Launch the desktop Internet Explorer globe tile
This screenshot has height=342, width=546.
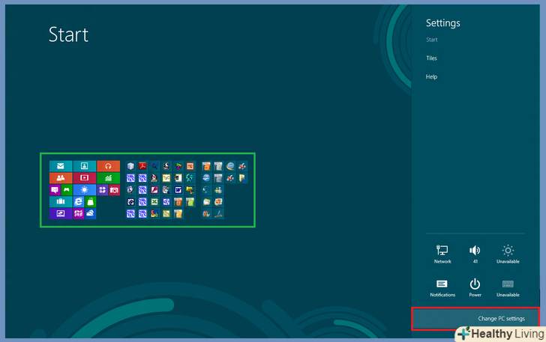pyautogui.click(x=230, y=166)
